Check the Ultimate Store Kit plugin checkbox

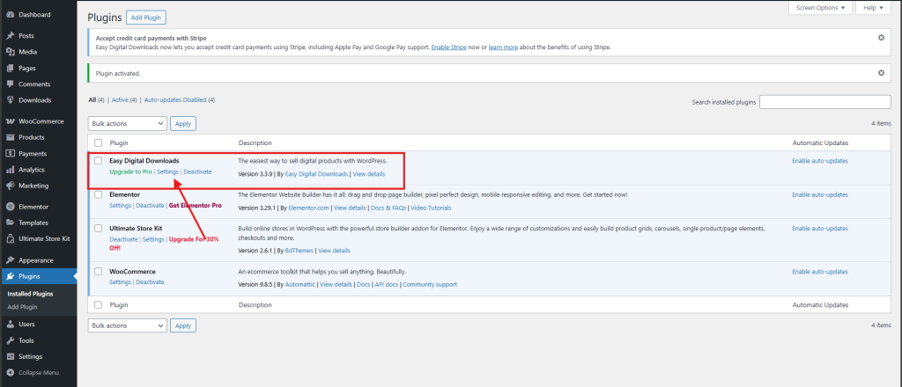pos(99,229)
